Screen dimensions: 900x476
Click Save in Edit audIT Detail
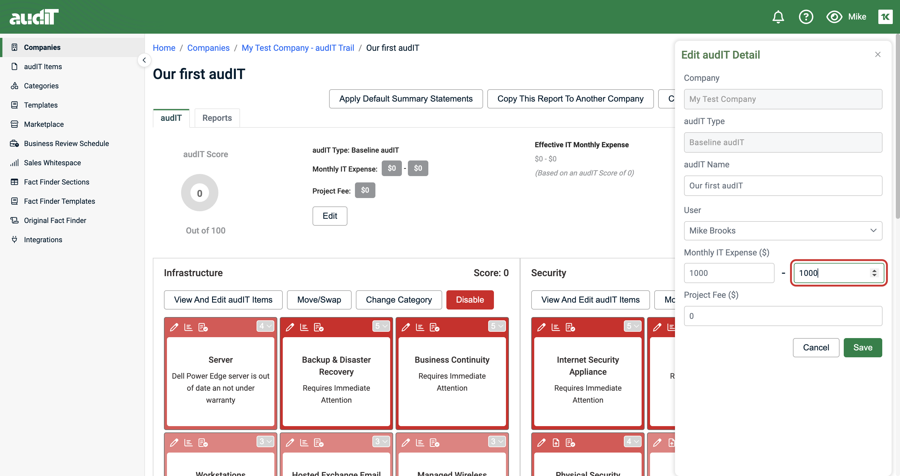[863, 348]
